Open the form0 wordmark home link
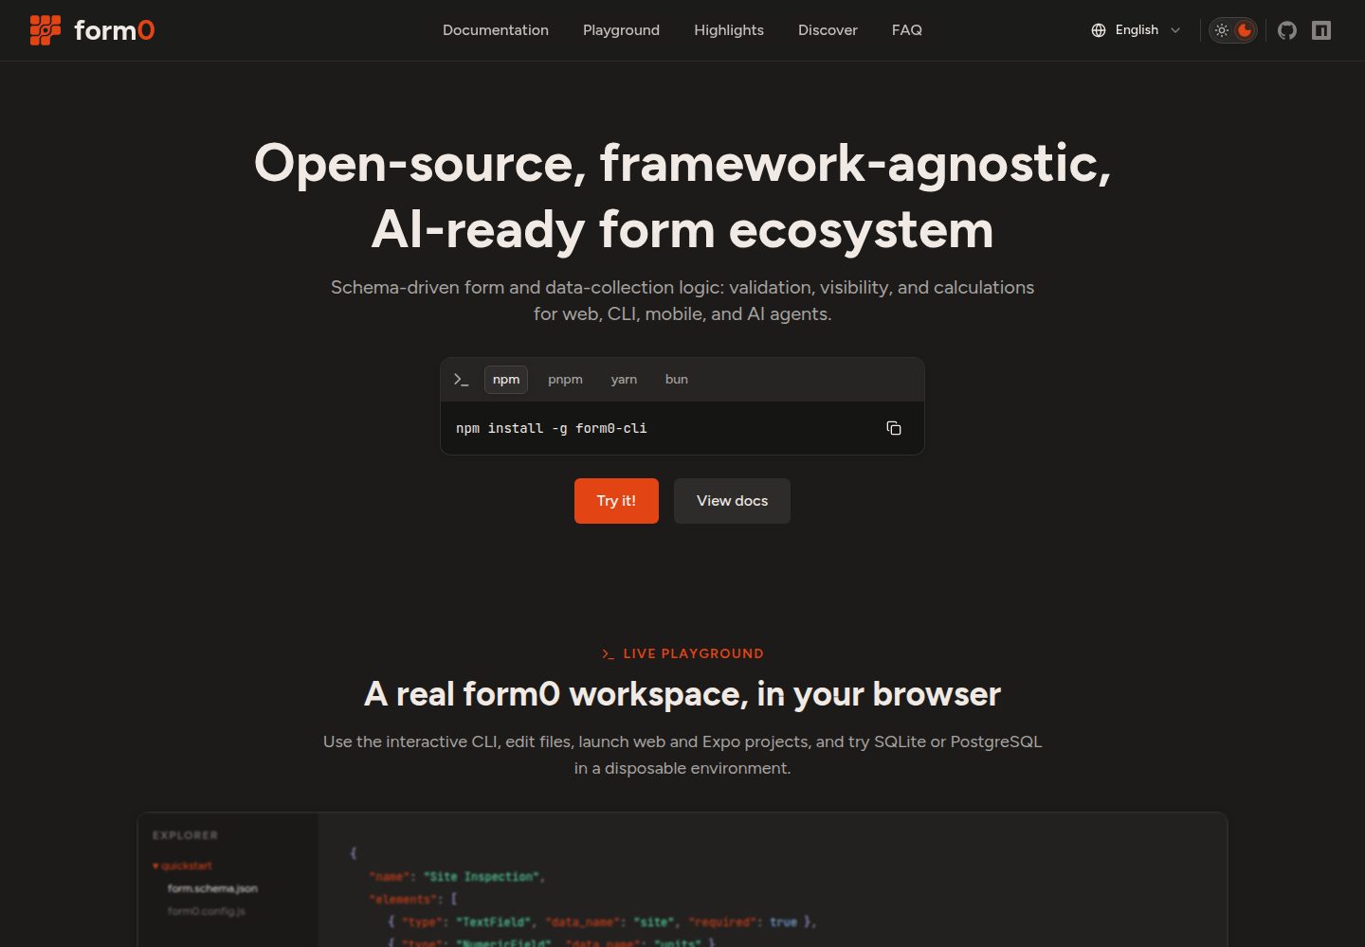Image resolution: width=1365 pixels, height=947 pixels. pyautogui.click(x=114, y=30)
